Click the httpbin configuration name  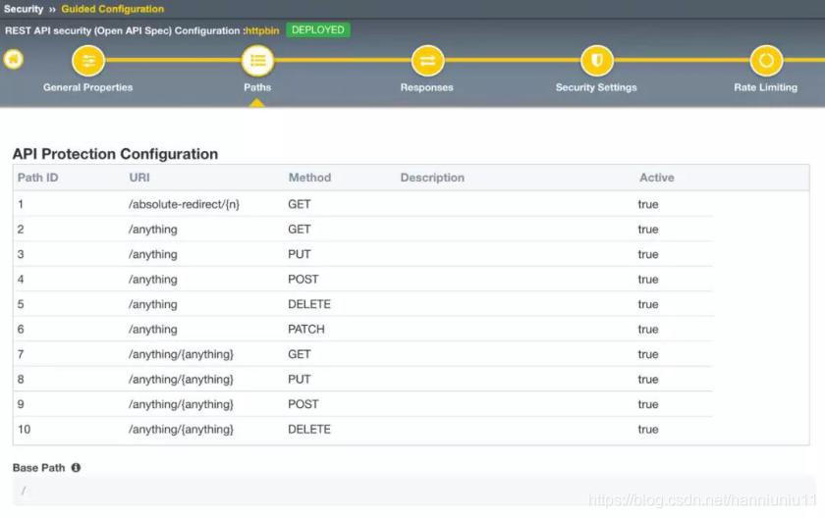tap(262, 30)
